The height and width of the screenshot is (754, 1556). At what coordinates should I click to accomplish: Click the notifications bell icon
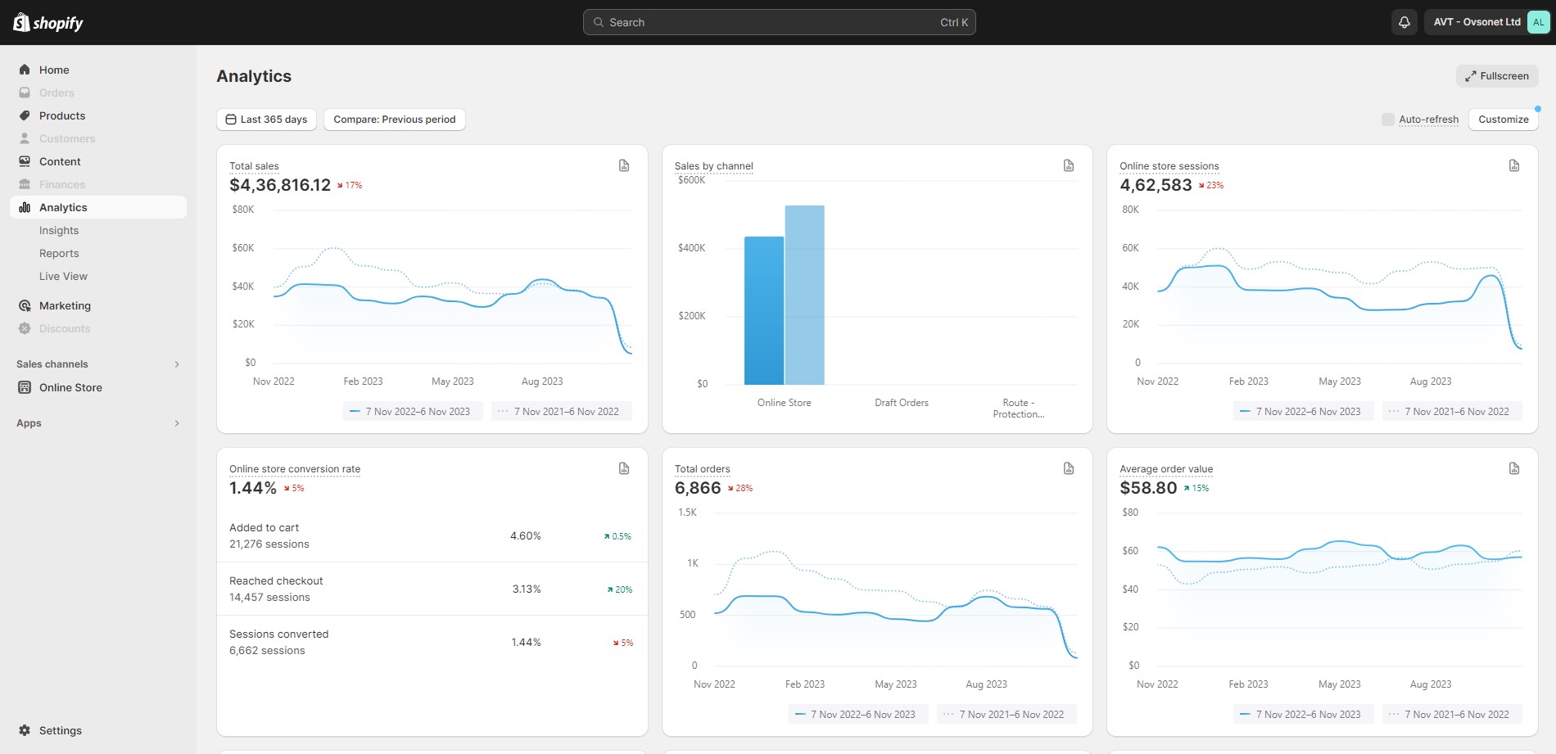click(x=1404, y=22)
